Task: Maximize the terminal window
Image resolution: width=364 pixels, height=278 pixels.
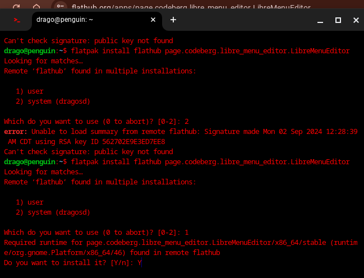Action: tap(338, 20)
